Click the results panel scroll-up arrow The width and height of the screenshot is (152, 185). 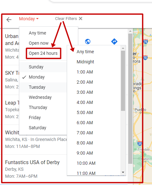[x=130, y=31]
